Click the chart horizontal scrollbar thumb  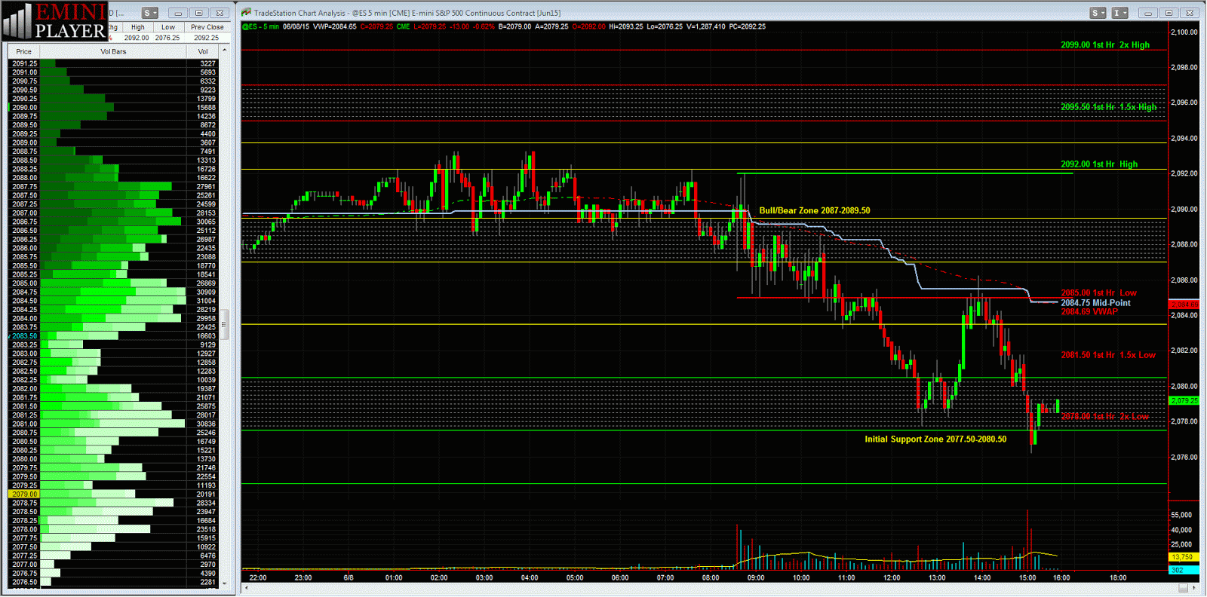[1183, 588]
